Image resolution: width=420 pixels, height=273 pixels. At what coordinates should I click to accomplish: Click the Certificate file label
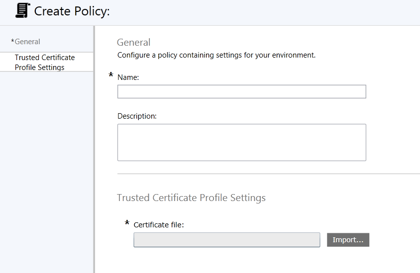[159, 225]
